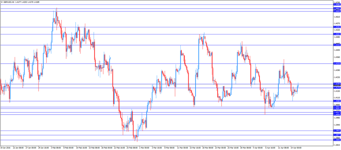Click the 3 Feb 08:00 time label
This screenshot has width=341, height=150.
(x=56, y=148)
